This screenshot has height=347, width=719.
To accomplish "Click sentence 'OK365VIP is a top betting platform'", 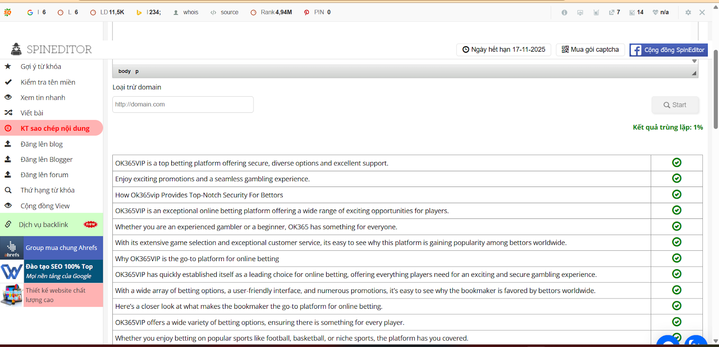I will (x=252, y=163).
